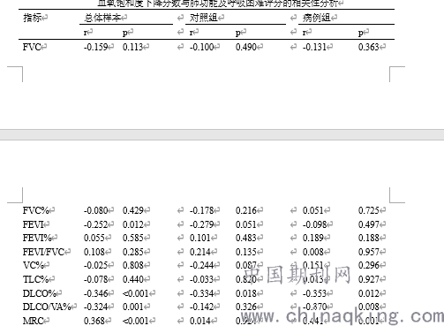The height and width of the screenshot is (326, 444).
Task: Click the 0.957 value in FEVI/FVC row
Action: pyautogui.click(x=369, y=252)
